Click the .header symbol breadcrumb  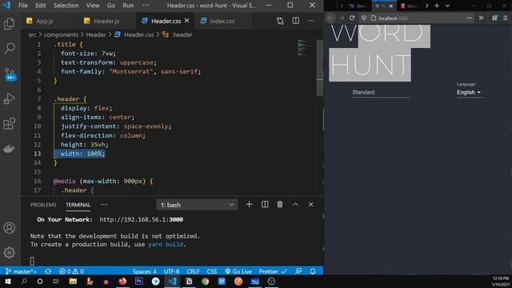point(182,34)
